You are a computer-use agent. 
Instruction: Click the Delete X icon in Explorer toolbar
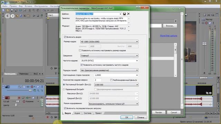pos(25,16)
